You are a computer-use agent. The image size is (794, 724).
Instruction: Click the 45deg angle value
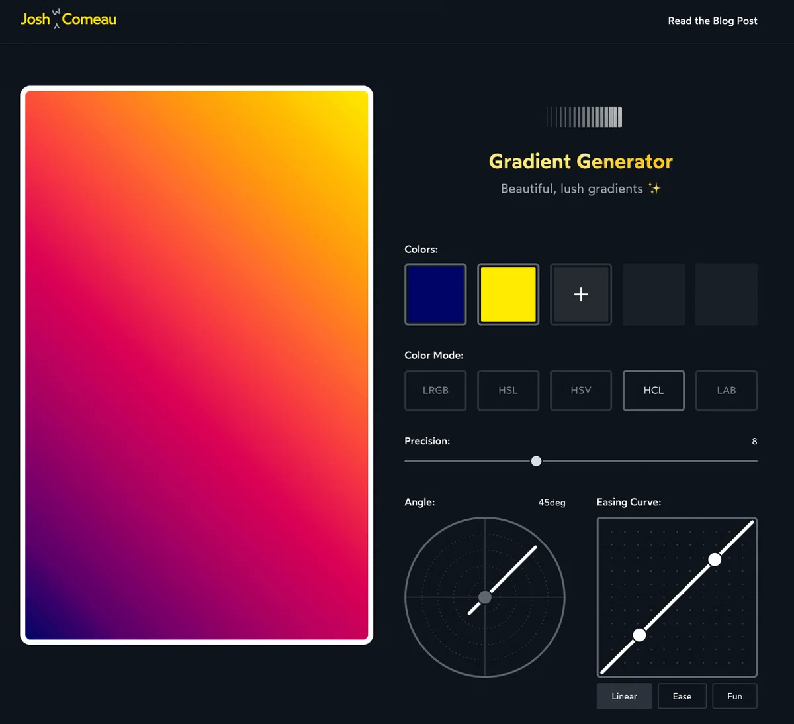point(552,503)
